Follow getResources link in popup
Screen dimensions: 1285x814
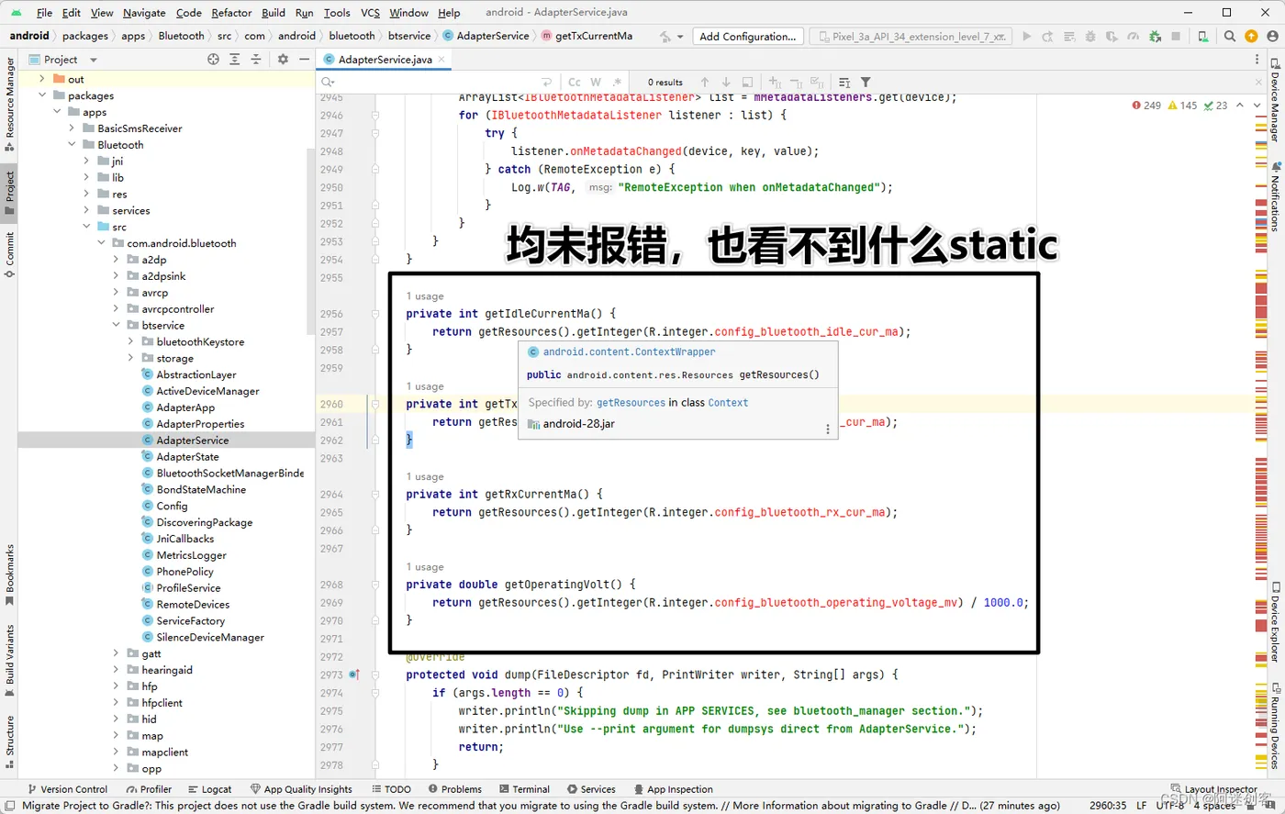click(631, 403)
